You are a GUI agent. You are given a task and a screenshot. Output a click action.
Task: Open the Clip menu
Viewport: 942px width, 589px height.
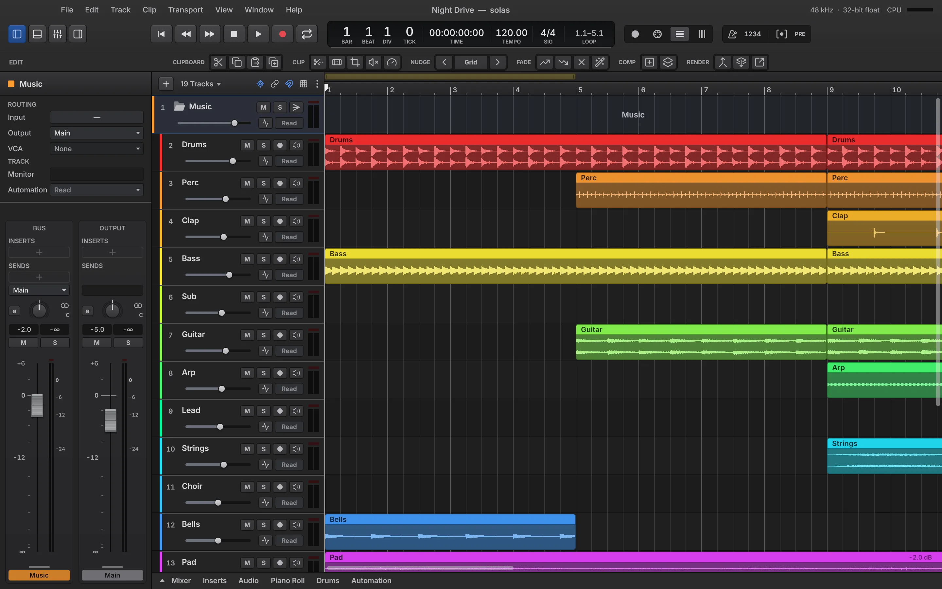pyautogui.click(x=149, y=10)
